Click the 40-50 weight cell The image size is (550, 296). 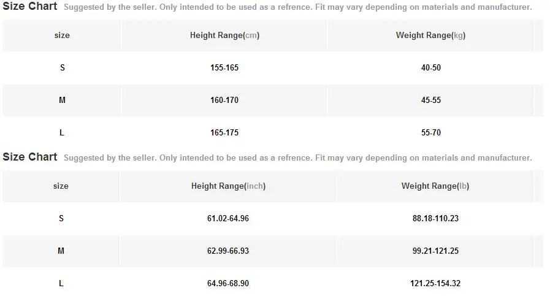pos(430,67)
